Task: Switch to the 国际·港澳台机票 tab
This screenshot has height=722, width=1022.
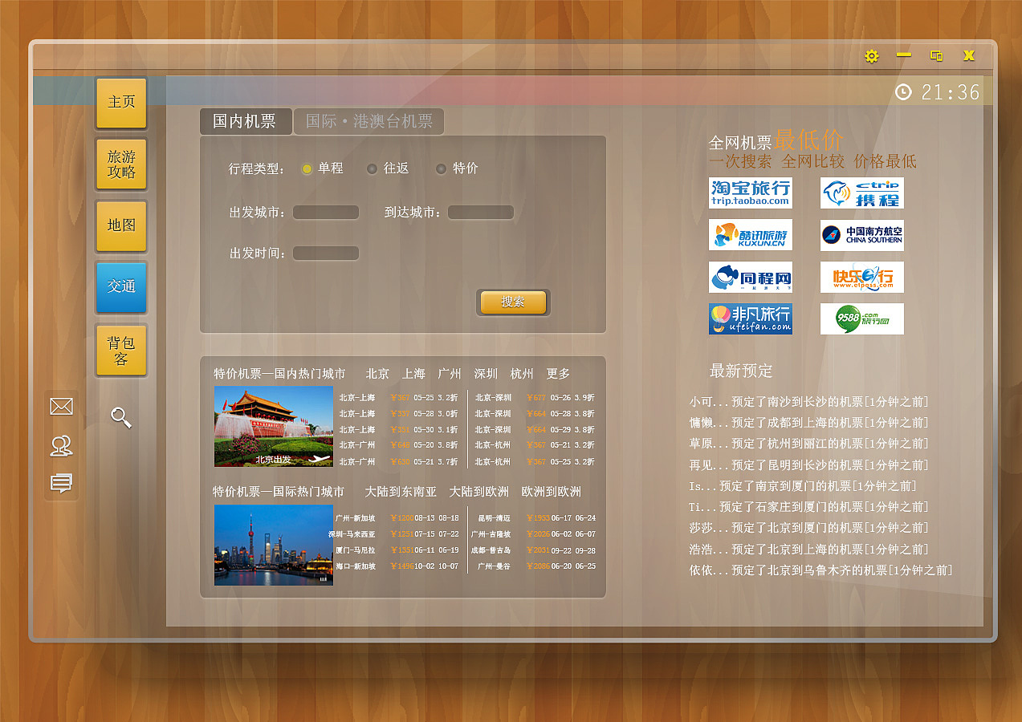Action: (369, 121)
